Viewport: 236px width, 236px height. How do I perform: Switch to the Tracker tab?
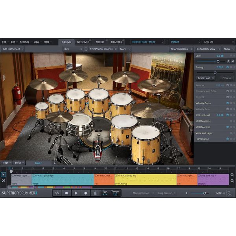pos(116,42)
